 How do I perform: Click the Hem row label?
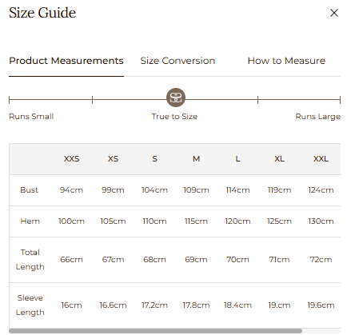(x=30, y=221)
